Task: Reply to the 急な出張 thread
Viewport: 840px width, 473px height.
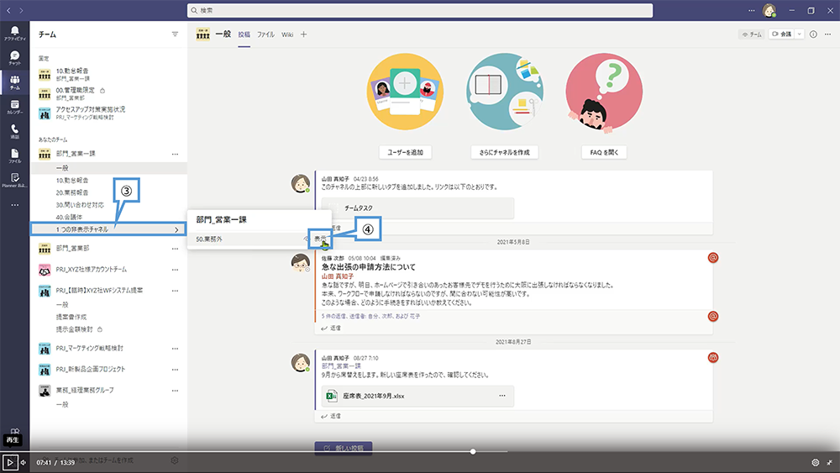Action: (331, 328)
